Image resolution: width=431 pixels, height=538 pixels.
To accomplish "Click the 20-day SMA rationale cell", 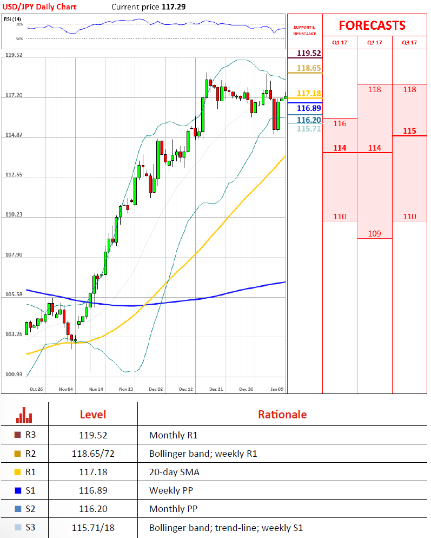I will [174, 473].
